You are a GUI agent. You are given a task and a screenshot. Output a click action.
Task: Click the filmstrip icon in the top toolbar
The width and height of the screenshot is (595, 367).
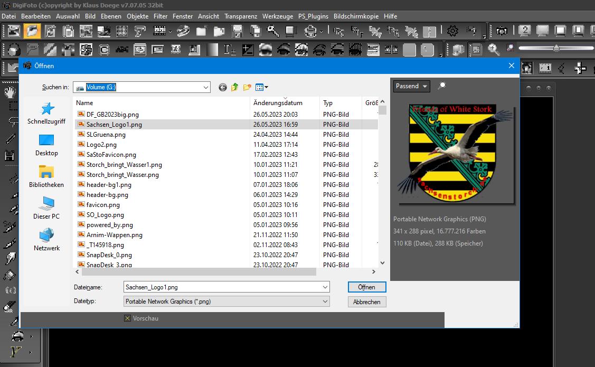pyautogui.click(x=159, y=31)
